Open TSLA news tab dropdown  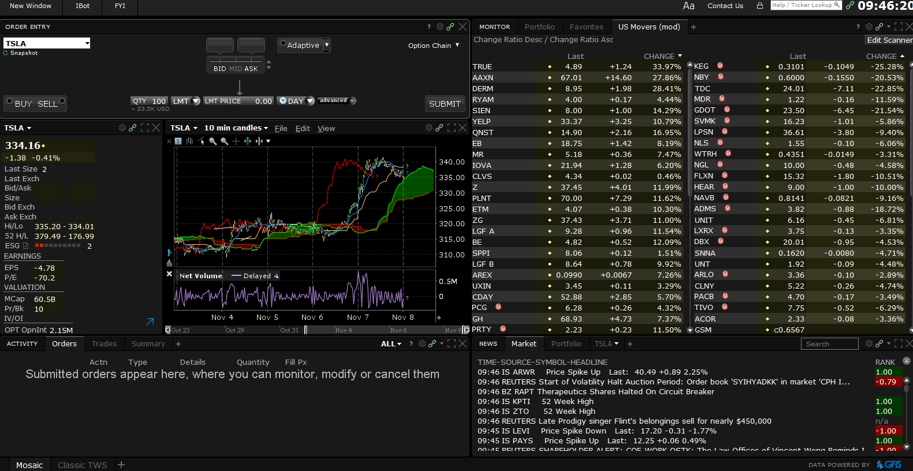tap(616, 343)
